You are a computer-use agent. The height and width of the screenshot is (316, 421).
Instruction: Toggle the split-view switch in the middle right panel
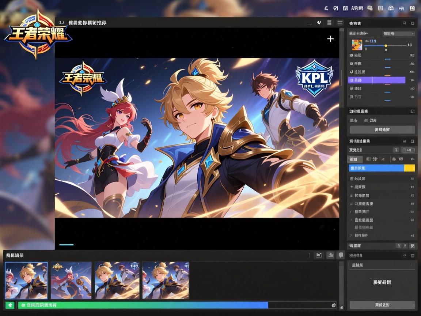tap(408, 150)
